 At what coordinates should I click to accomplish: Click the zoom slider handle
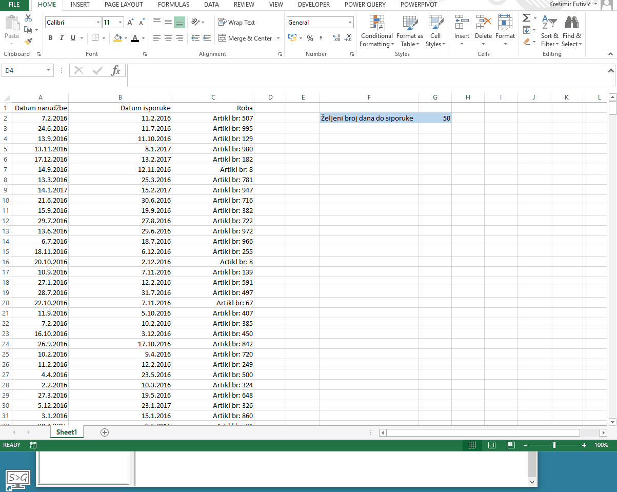point(554,445)
